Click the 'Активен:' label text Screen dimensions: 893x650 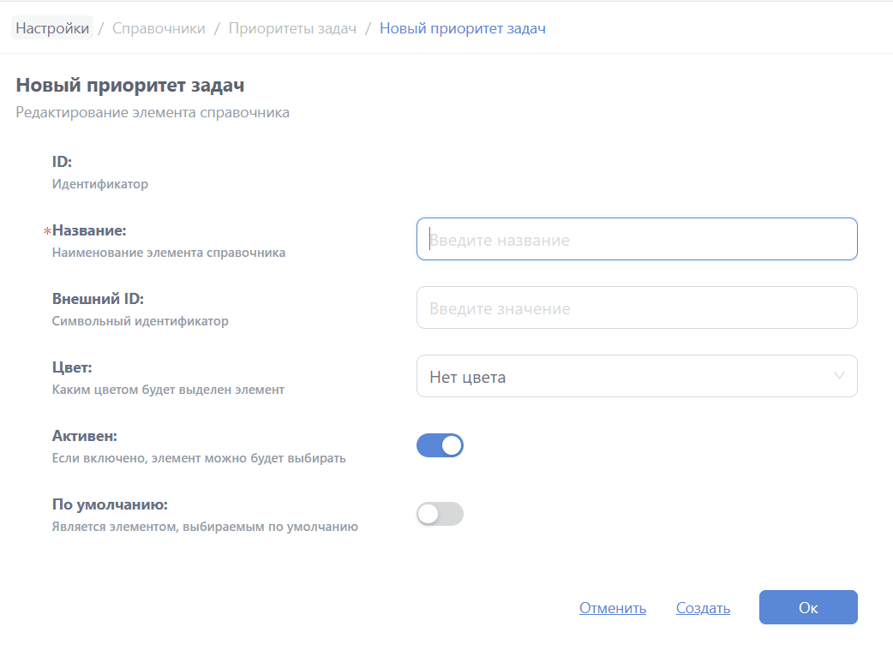coord(85,436)
